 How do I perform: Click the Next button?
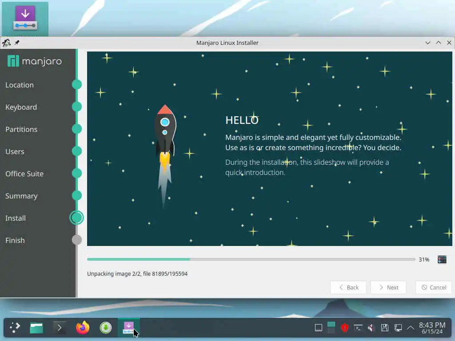pyautogui.click(x=388, y=287)
